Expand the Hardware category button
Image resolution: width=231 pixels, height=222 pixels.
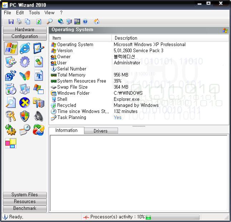(x=25, y=30)
